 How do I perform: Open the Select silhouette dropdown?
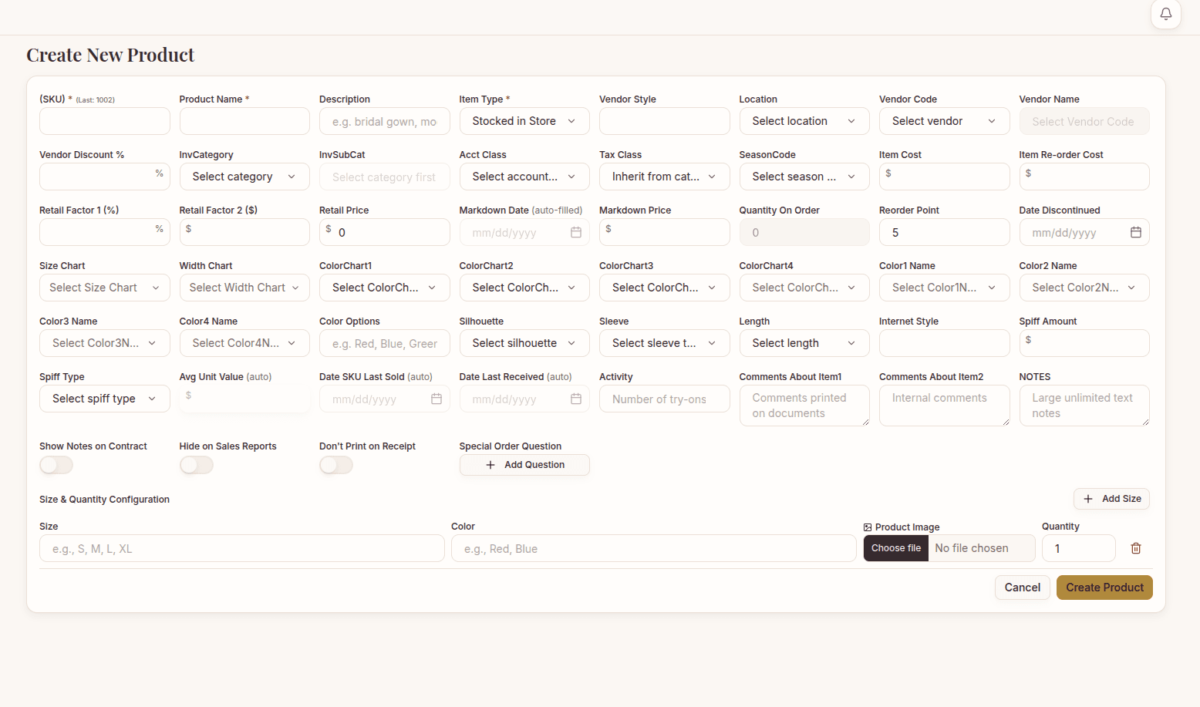(x=524, y=343)
